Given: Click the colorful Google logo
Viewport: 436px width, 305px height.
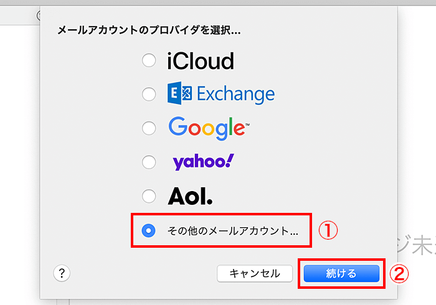Looking at the screenshot, I should coord(209,129).
